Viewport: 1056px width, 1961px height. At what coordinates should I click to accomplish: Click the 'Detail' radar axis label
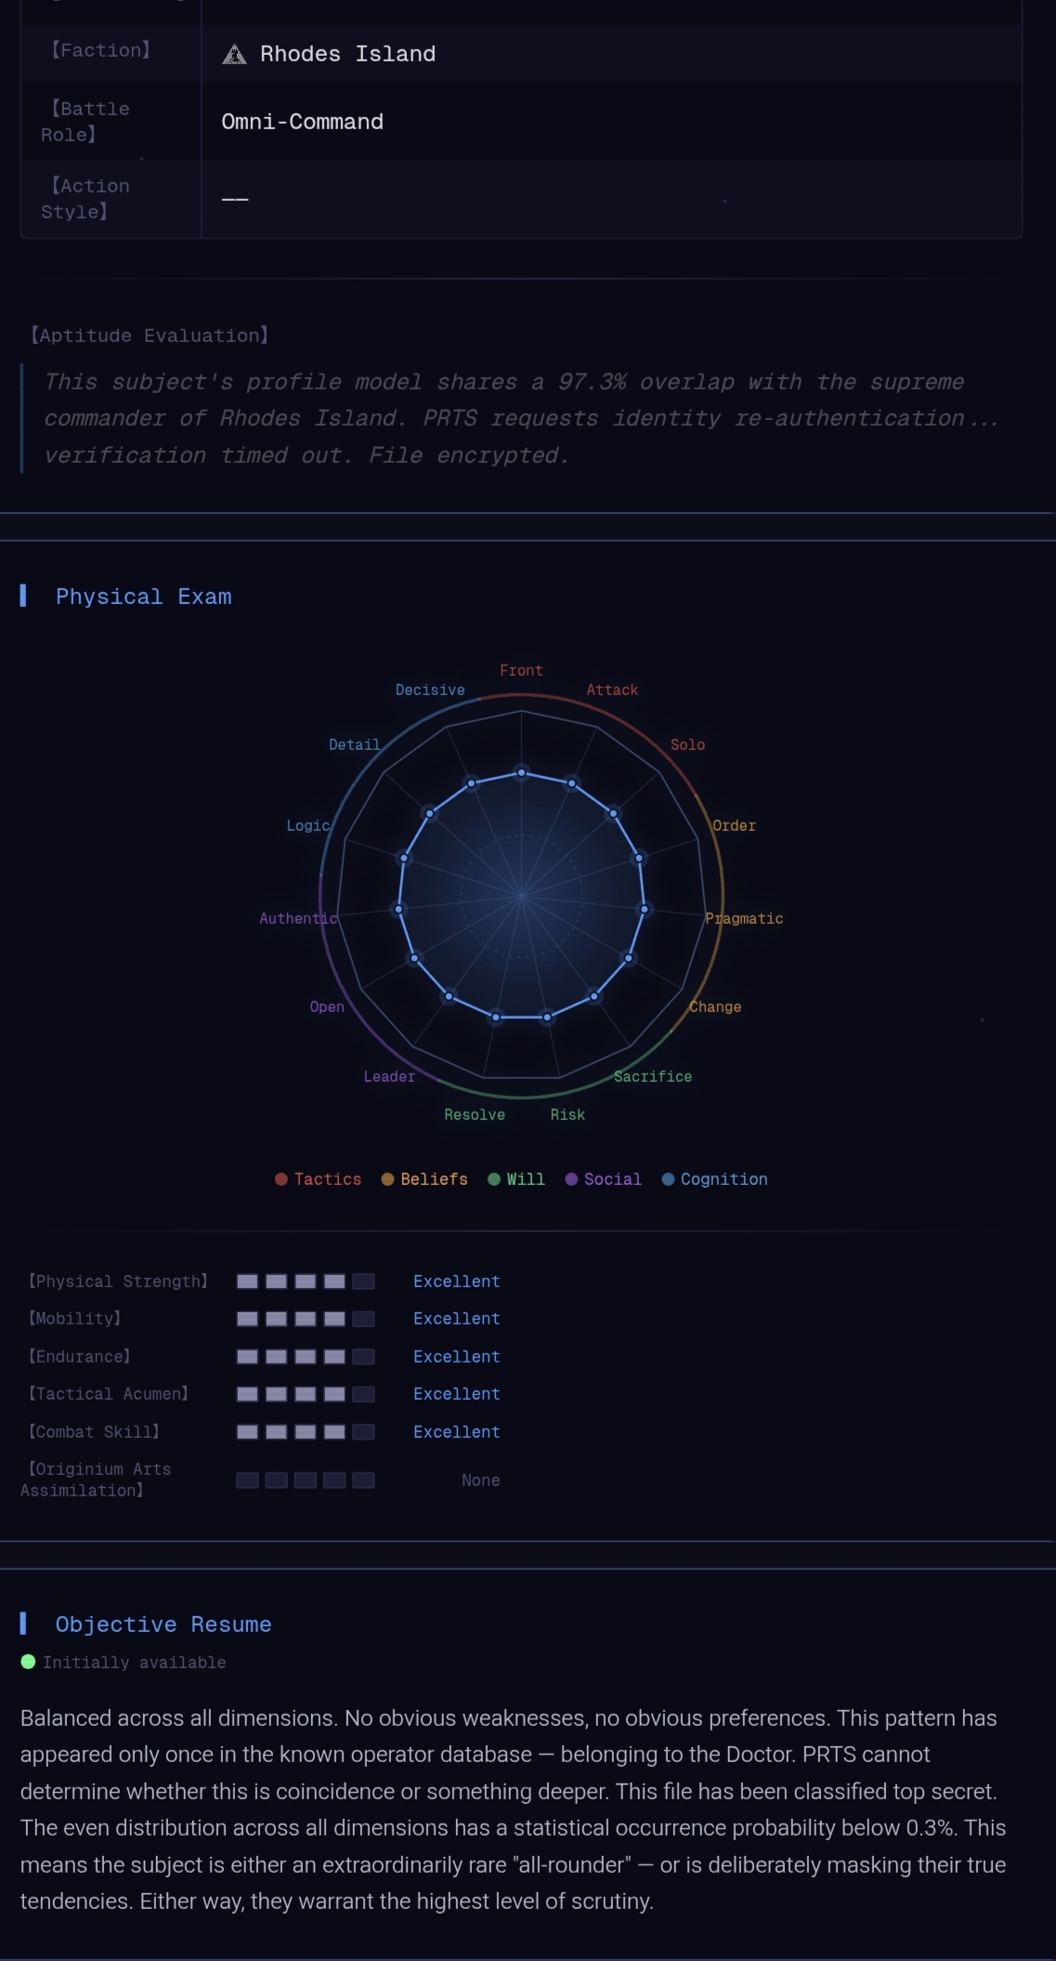pos(354,745)
